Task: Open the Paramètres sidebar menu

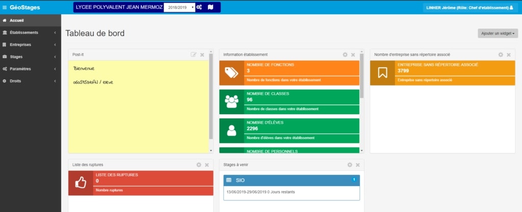Action: pyautogui.click(x=30, y=69)
